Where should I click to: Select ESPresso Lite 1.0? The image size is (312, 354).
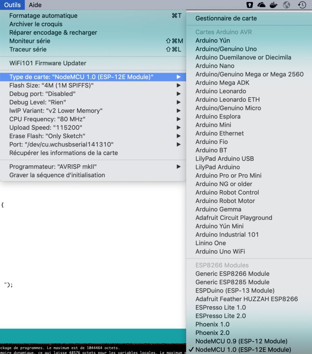249,307
